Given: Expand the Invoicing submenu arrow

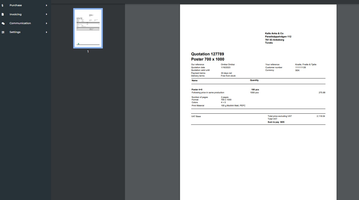Looking at the screenshot, I should point(46,14).
